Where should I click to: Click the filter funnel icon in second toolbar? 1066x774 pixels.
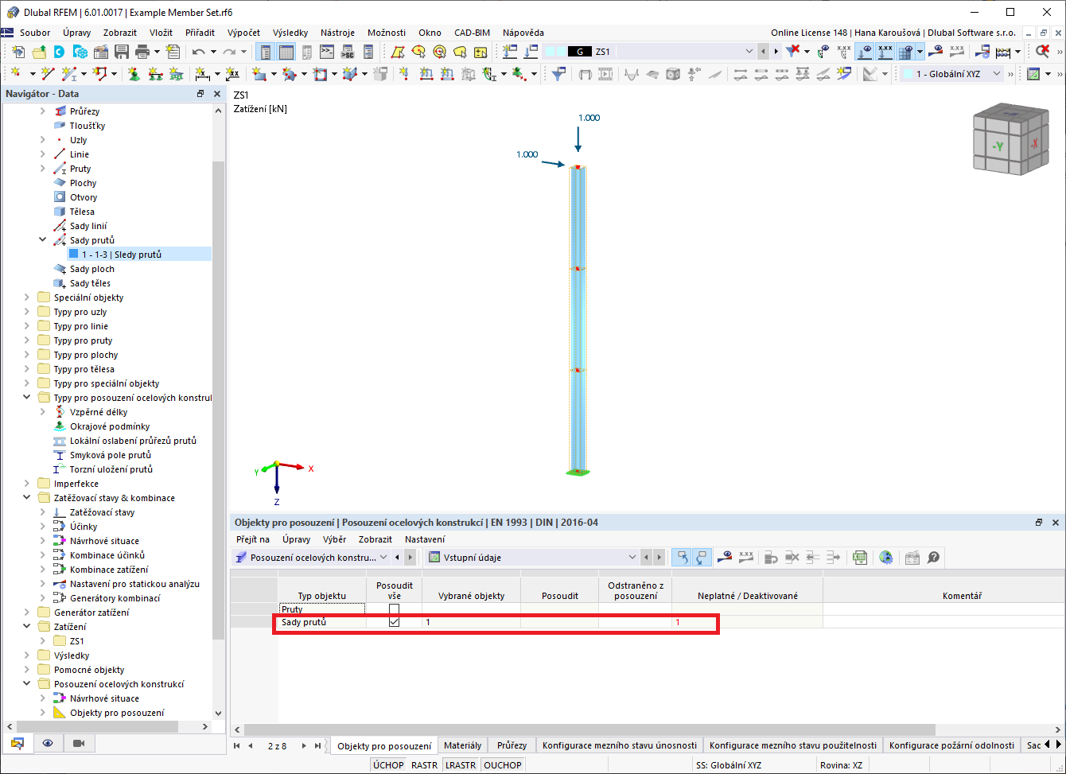tap(559, 74)
